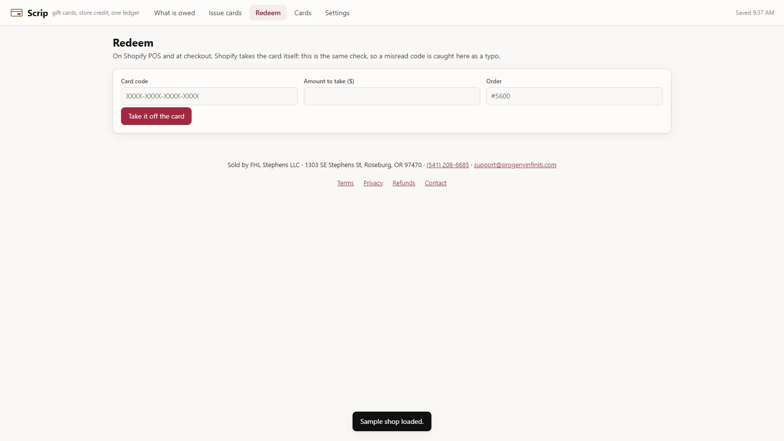Open the Refunds footer link
The width and height of the screenshot is (784, 441).
[404, 183]
